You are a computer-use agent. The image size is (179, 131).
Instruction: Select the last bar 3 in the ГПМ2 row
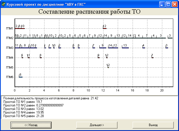pyautogui.click(x=170, y=38)
